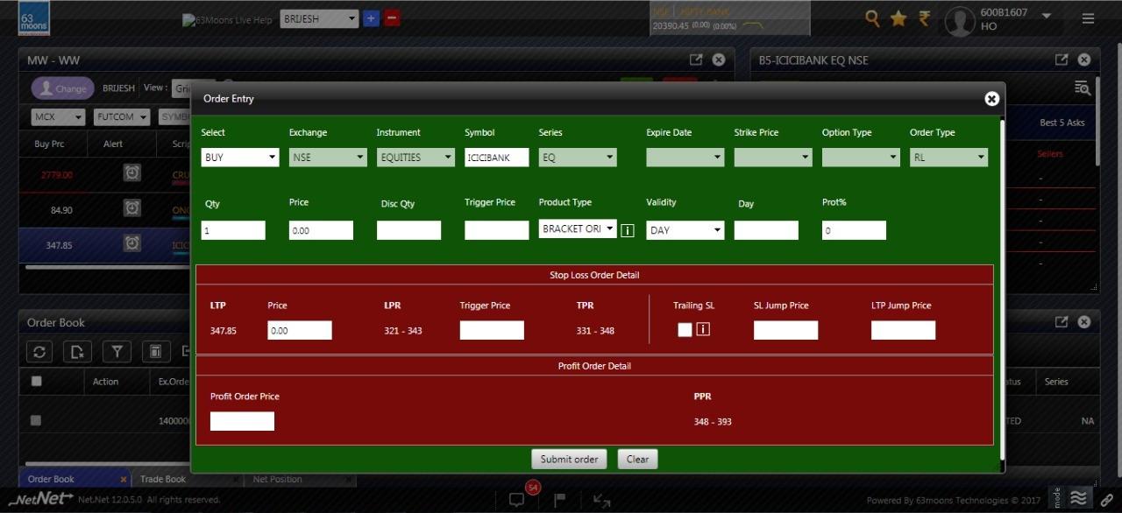1122x513 pixels.
Task: Show Trailing SL info icon
Action: pos(703,330)
